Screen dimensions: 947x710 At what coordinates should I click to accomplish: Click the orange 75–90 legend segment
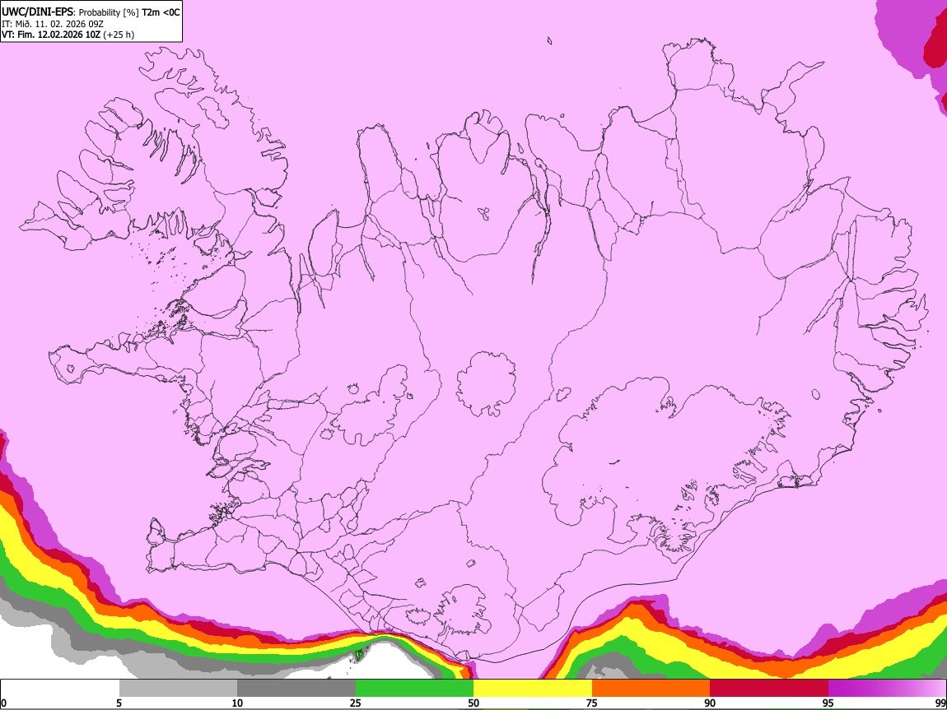(x=651, y=688)
